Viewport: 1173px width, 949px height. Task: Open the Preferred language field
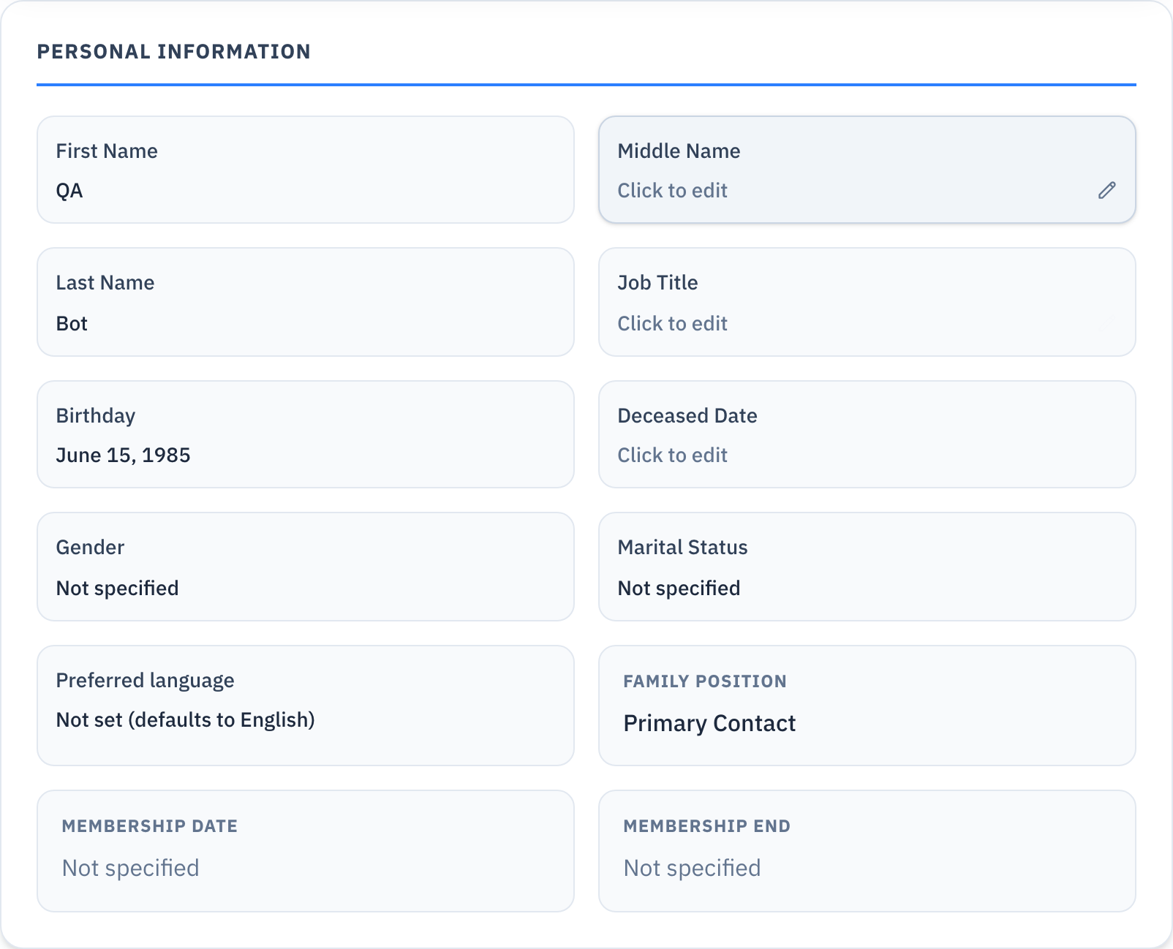[x=306, y=706]
